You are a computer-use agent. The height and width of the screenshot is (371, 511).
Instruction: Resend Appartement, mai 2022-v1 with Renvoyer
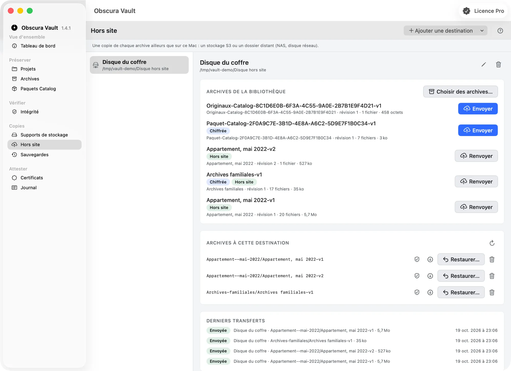coord(476,207)
